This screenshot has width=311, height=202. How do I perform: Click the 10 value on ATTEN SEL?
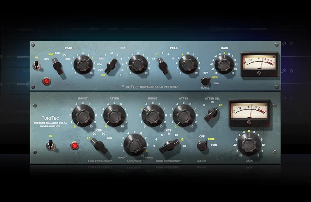[x=212, y=102]
